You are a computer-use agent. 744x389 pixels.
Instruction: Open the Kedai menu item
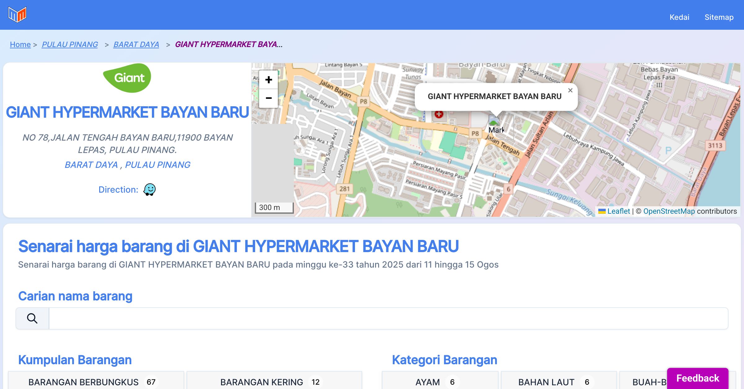[x=679, y=17]
